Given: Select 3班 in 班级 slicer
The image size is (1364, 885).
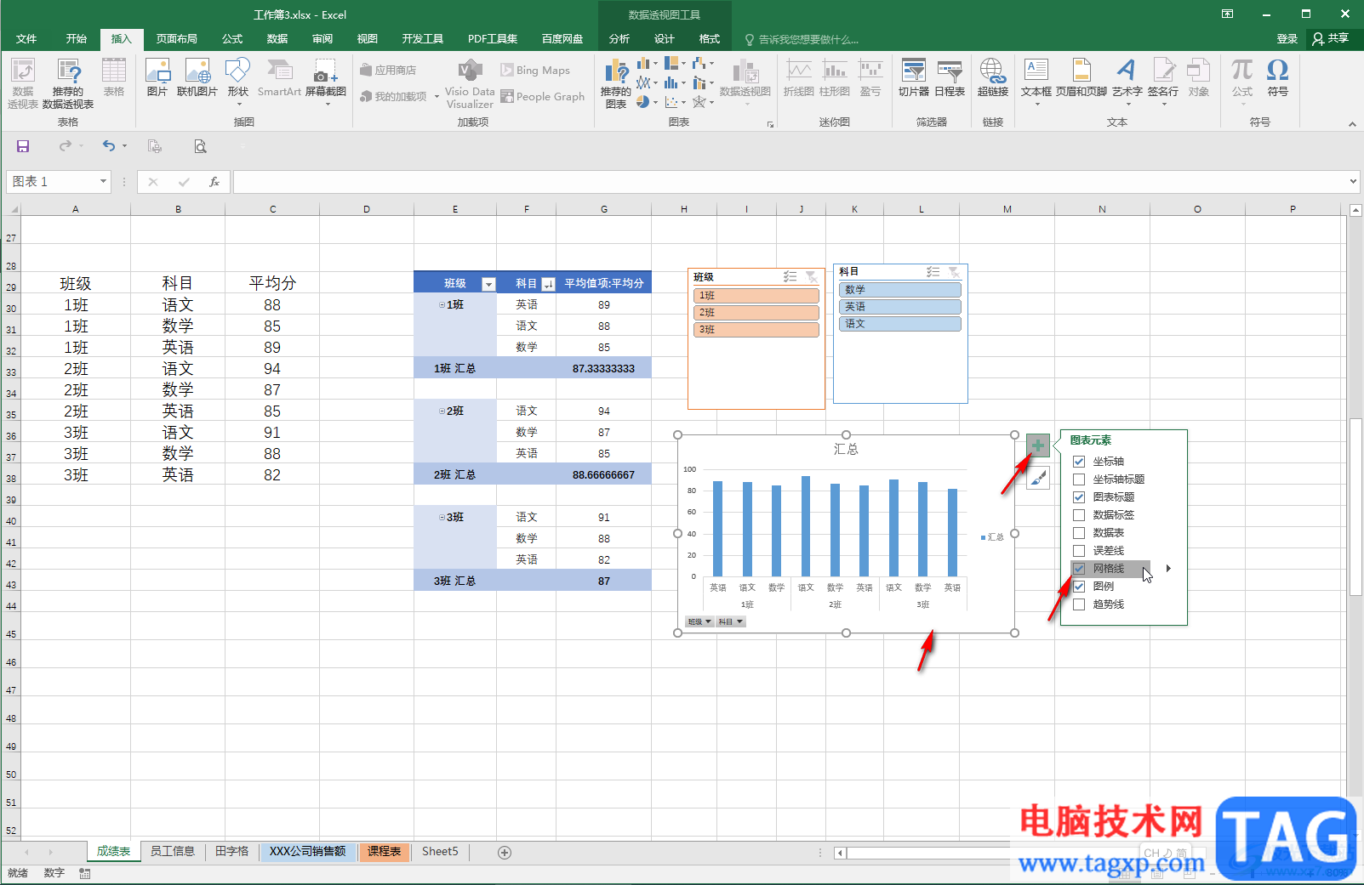Looking at the screenshot, I should [x=756, y=330].
